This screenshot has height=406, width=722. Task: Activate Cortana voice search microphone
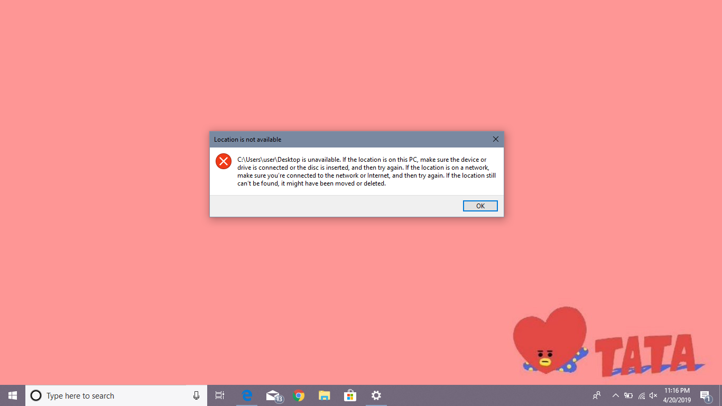[x=196, y=395]
